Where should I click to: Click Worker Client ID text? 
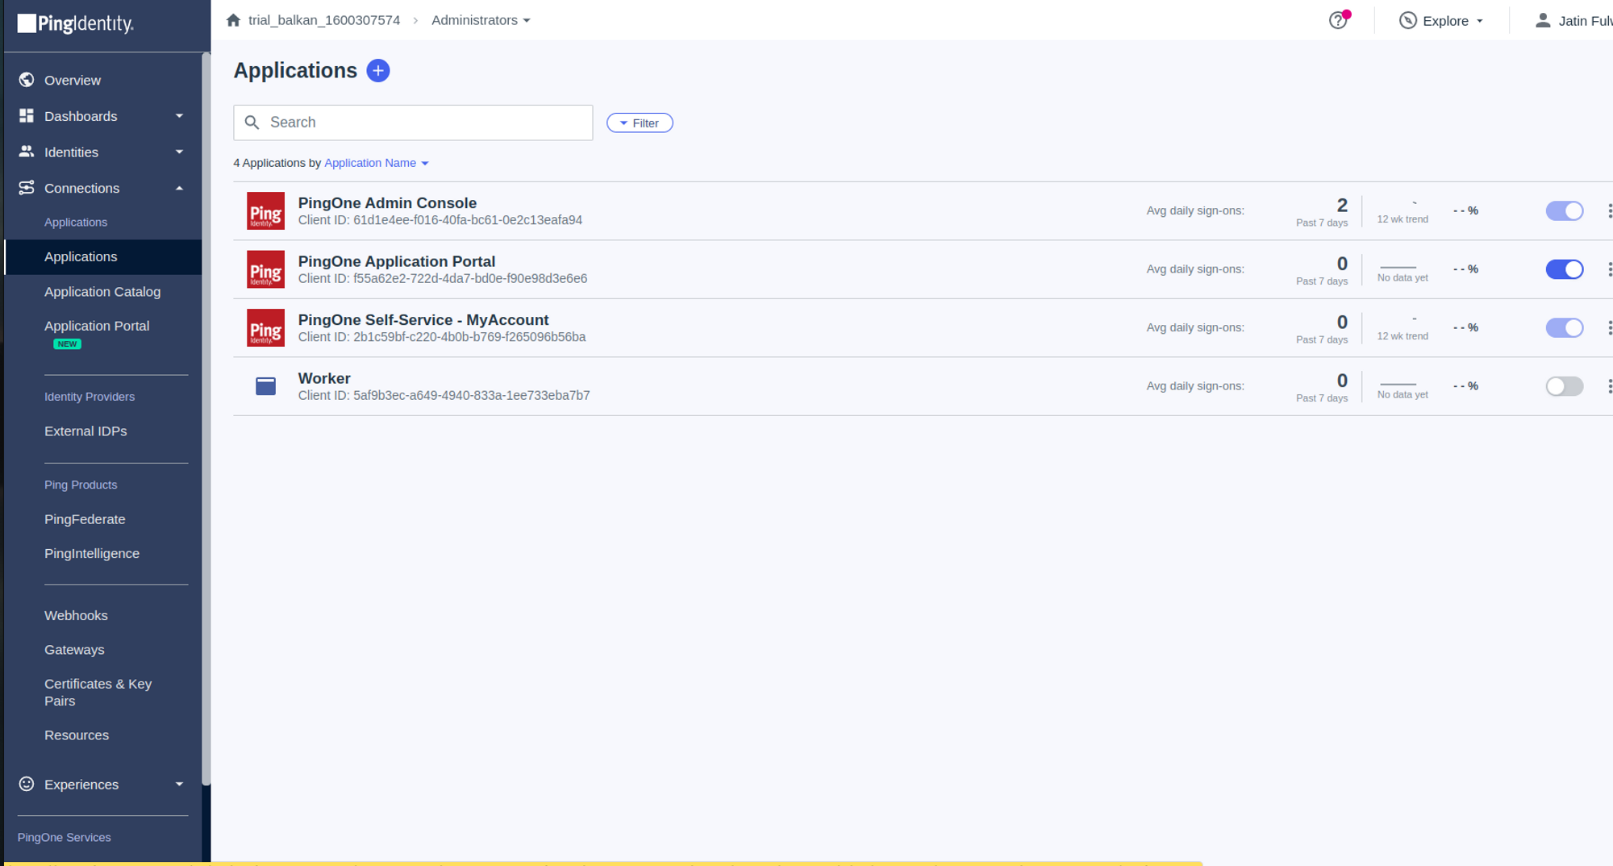pyautogui.click(x=444, y=395)
